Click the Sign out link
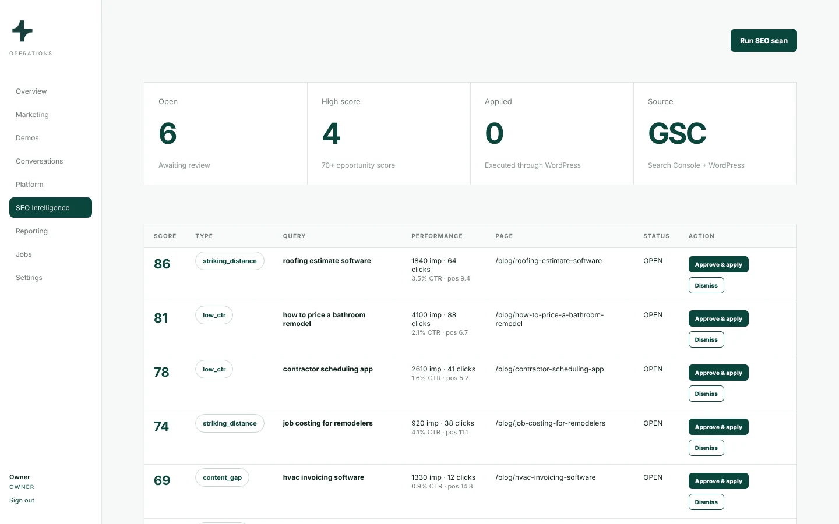The height and width of the screenshot is (524, 839). [22, 501]
